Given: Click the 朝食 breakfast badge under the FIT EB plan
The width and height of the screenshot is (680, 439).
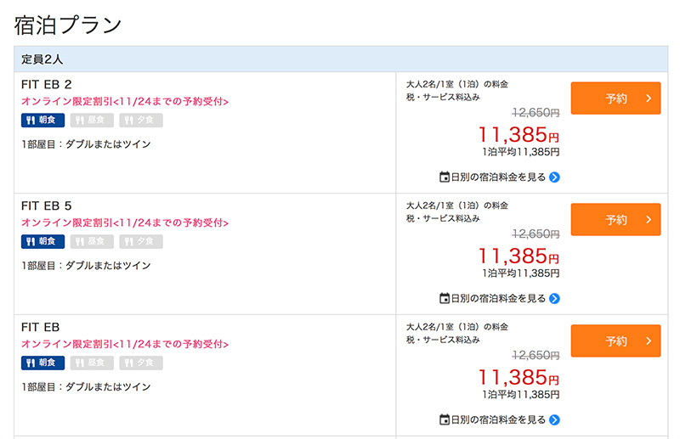Looking at the screenshot, I should 42,363.
